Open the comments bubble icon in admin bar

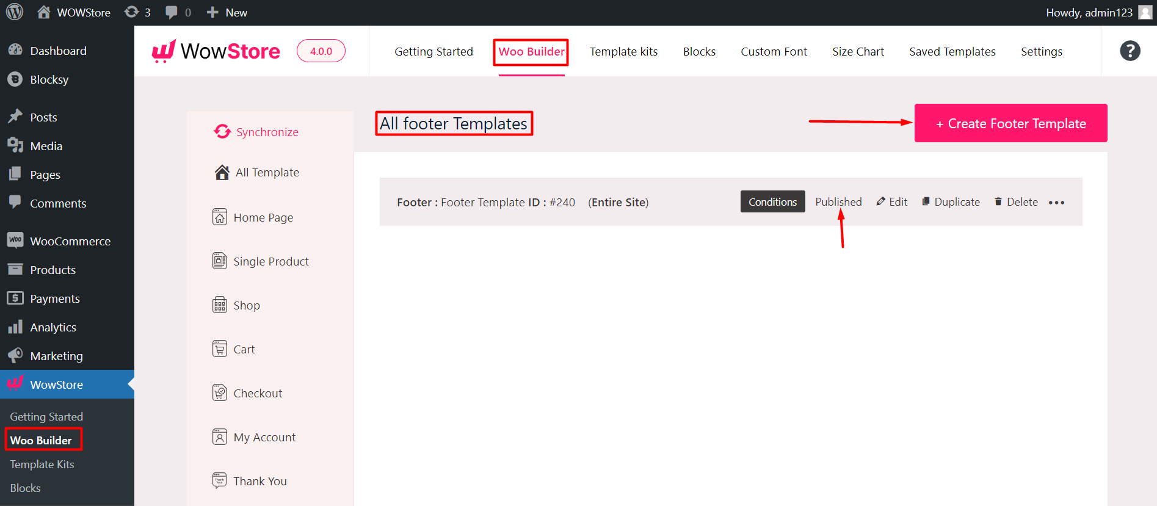point(172,12)
